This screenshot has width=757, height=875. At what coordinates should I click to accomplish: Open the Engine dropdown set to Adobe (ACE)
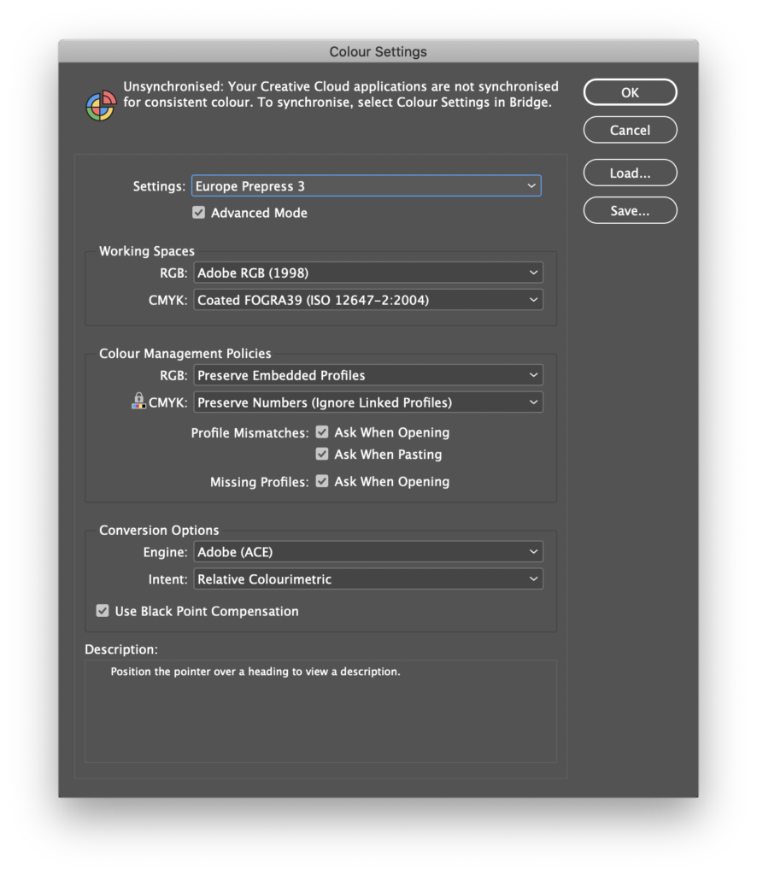tap(368, 551)
